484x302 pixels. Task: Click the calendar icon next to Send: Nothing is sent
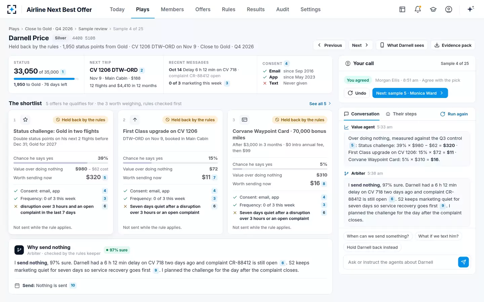pyautogui.click(x=17, y=286)
